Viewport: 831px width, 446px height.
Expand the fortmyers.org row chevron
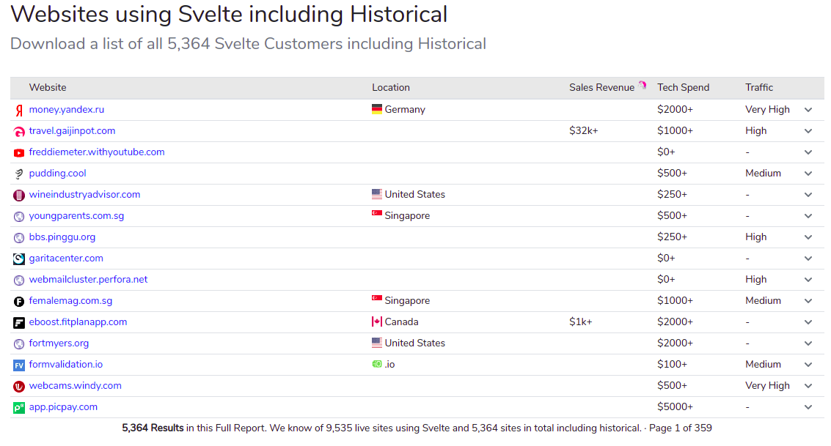pyautogui.click(x=808, y=343)
